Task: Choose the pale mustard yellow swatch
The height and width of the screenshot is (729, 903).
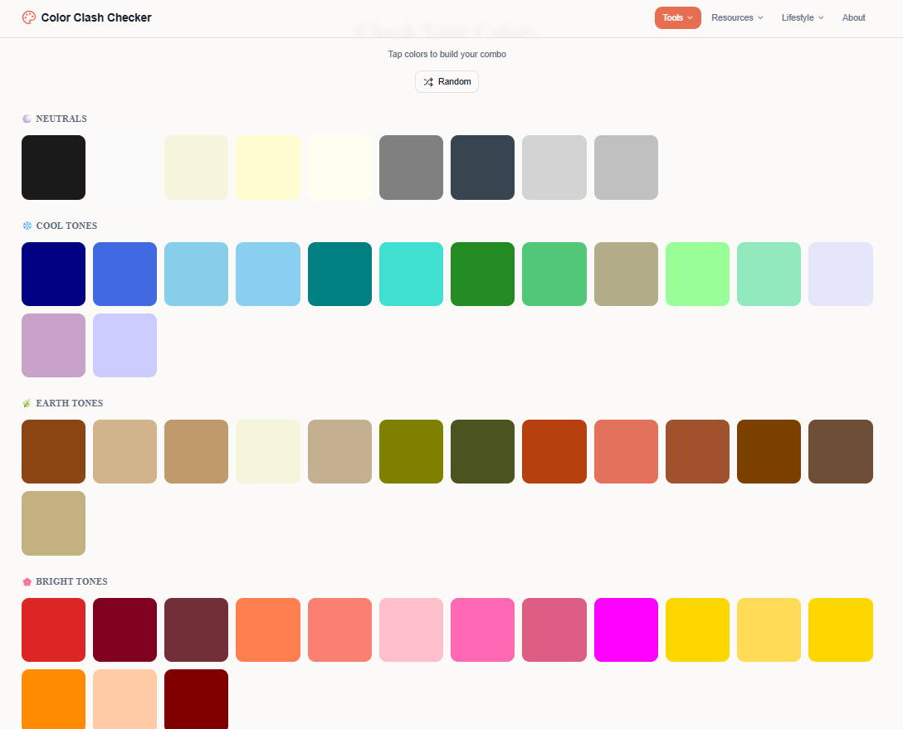Action: coord(769,629)
